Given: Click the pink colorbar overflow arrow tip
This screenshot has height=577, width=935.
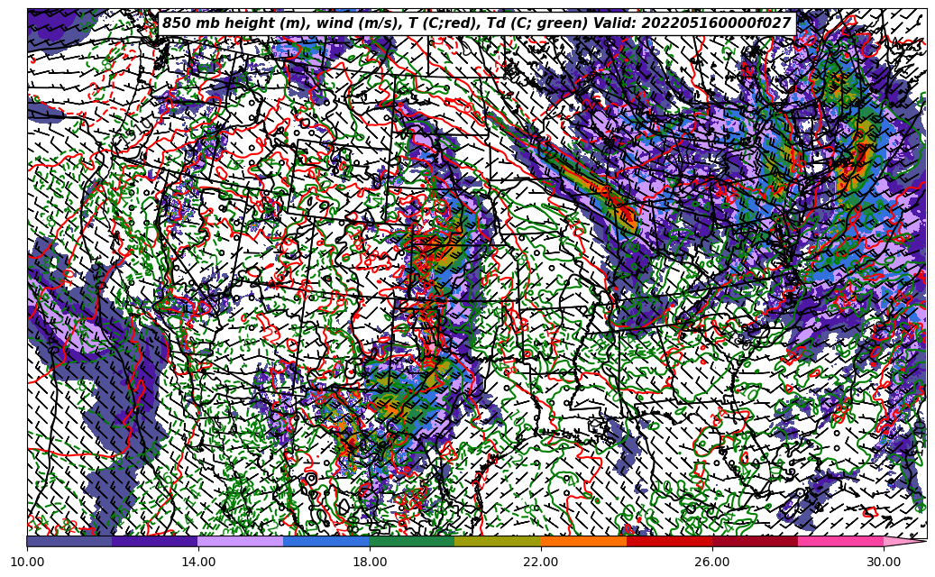Looking at the screenshot, I should (905, 541).
